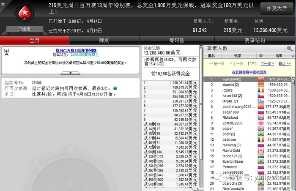This screenshot has height=191, width=296.
Task: Click prize row 从45到71
Action: click(x=170, y=143)
